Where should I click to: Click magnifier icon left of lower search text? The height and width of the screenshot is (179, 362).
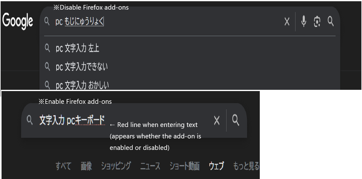click(x=30, y=120)
